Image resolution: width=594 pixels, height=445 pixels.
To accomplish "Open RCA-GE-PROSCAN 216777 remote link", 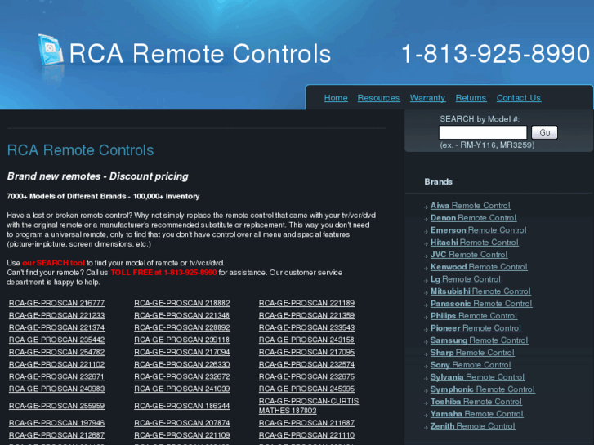I will coord(57,303).
